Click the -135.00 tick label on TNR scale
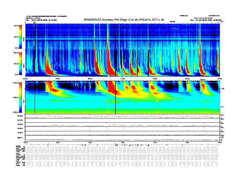 [x=16, y=97]
